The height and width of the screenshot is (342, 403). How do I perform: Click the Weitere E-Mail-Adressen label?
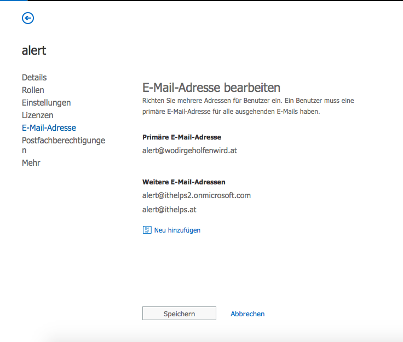tap(184, 182)
